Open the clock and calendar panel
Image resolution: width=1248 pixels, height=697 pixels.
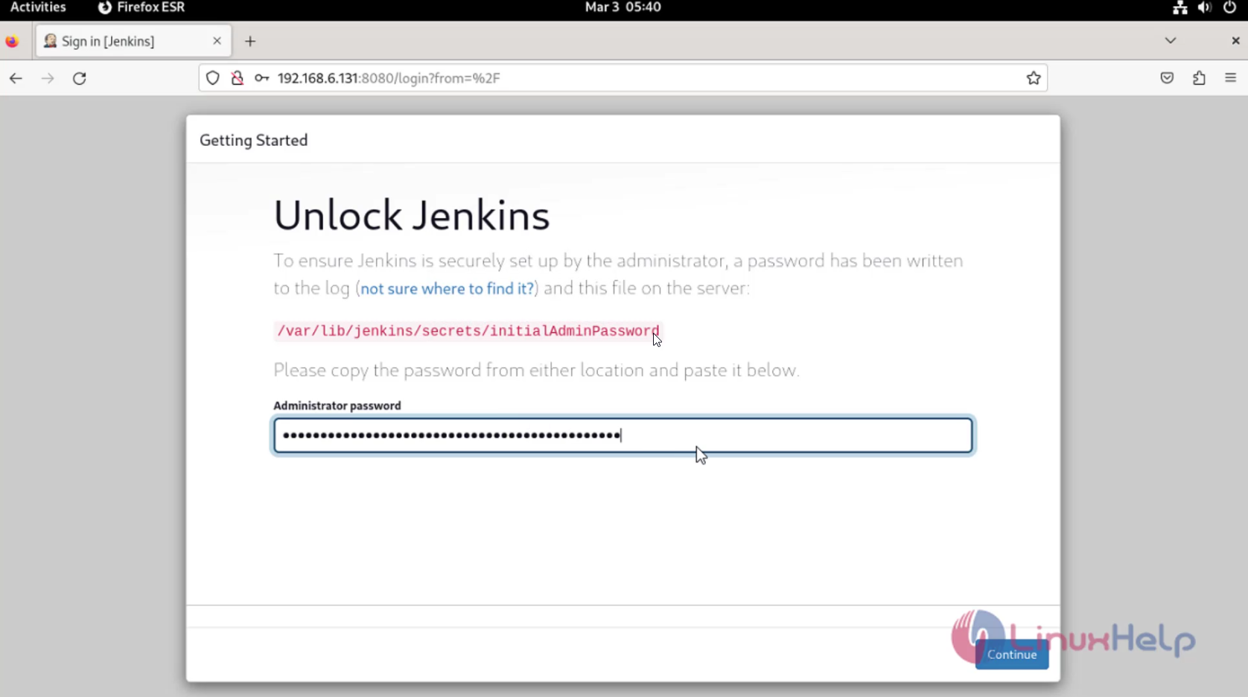pyautogui.click(x=623, y=7)
